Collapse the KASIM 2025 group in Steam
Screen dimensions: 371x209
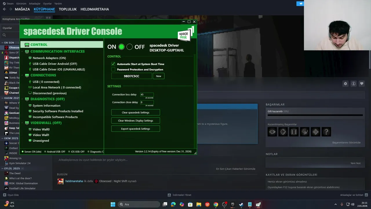pos(2,98)
